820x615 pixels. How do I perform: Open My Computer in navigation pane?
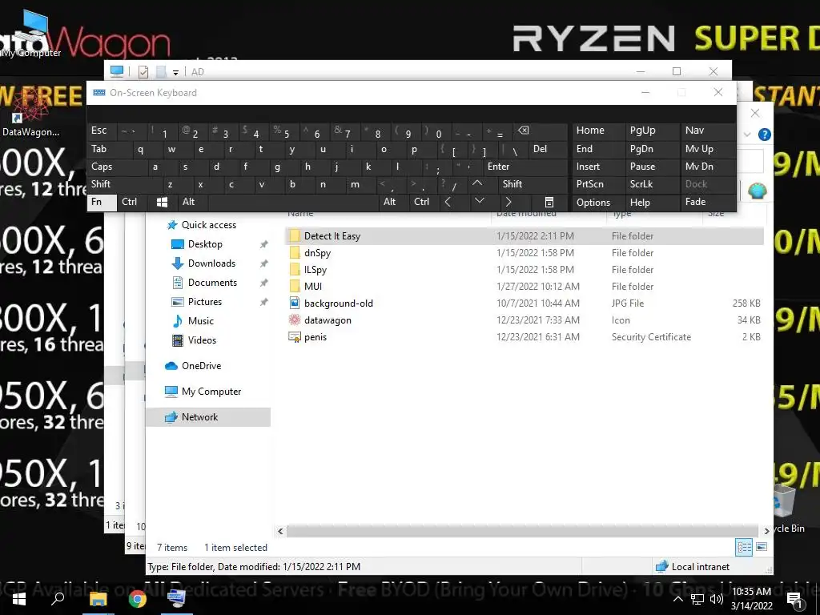(211, 391)
